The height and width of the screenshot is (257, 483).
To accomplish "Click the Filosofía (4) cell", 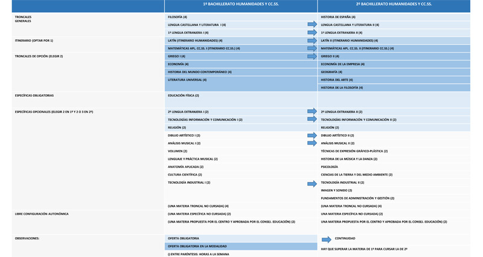I will (178, 17).
